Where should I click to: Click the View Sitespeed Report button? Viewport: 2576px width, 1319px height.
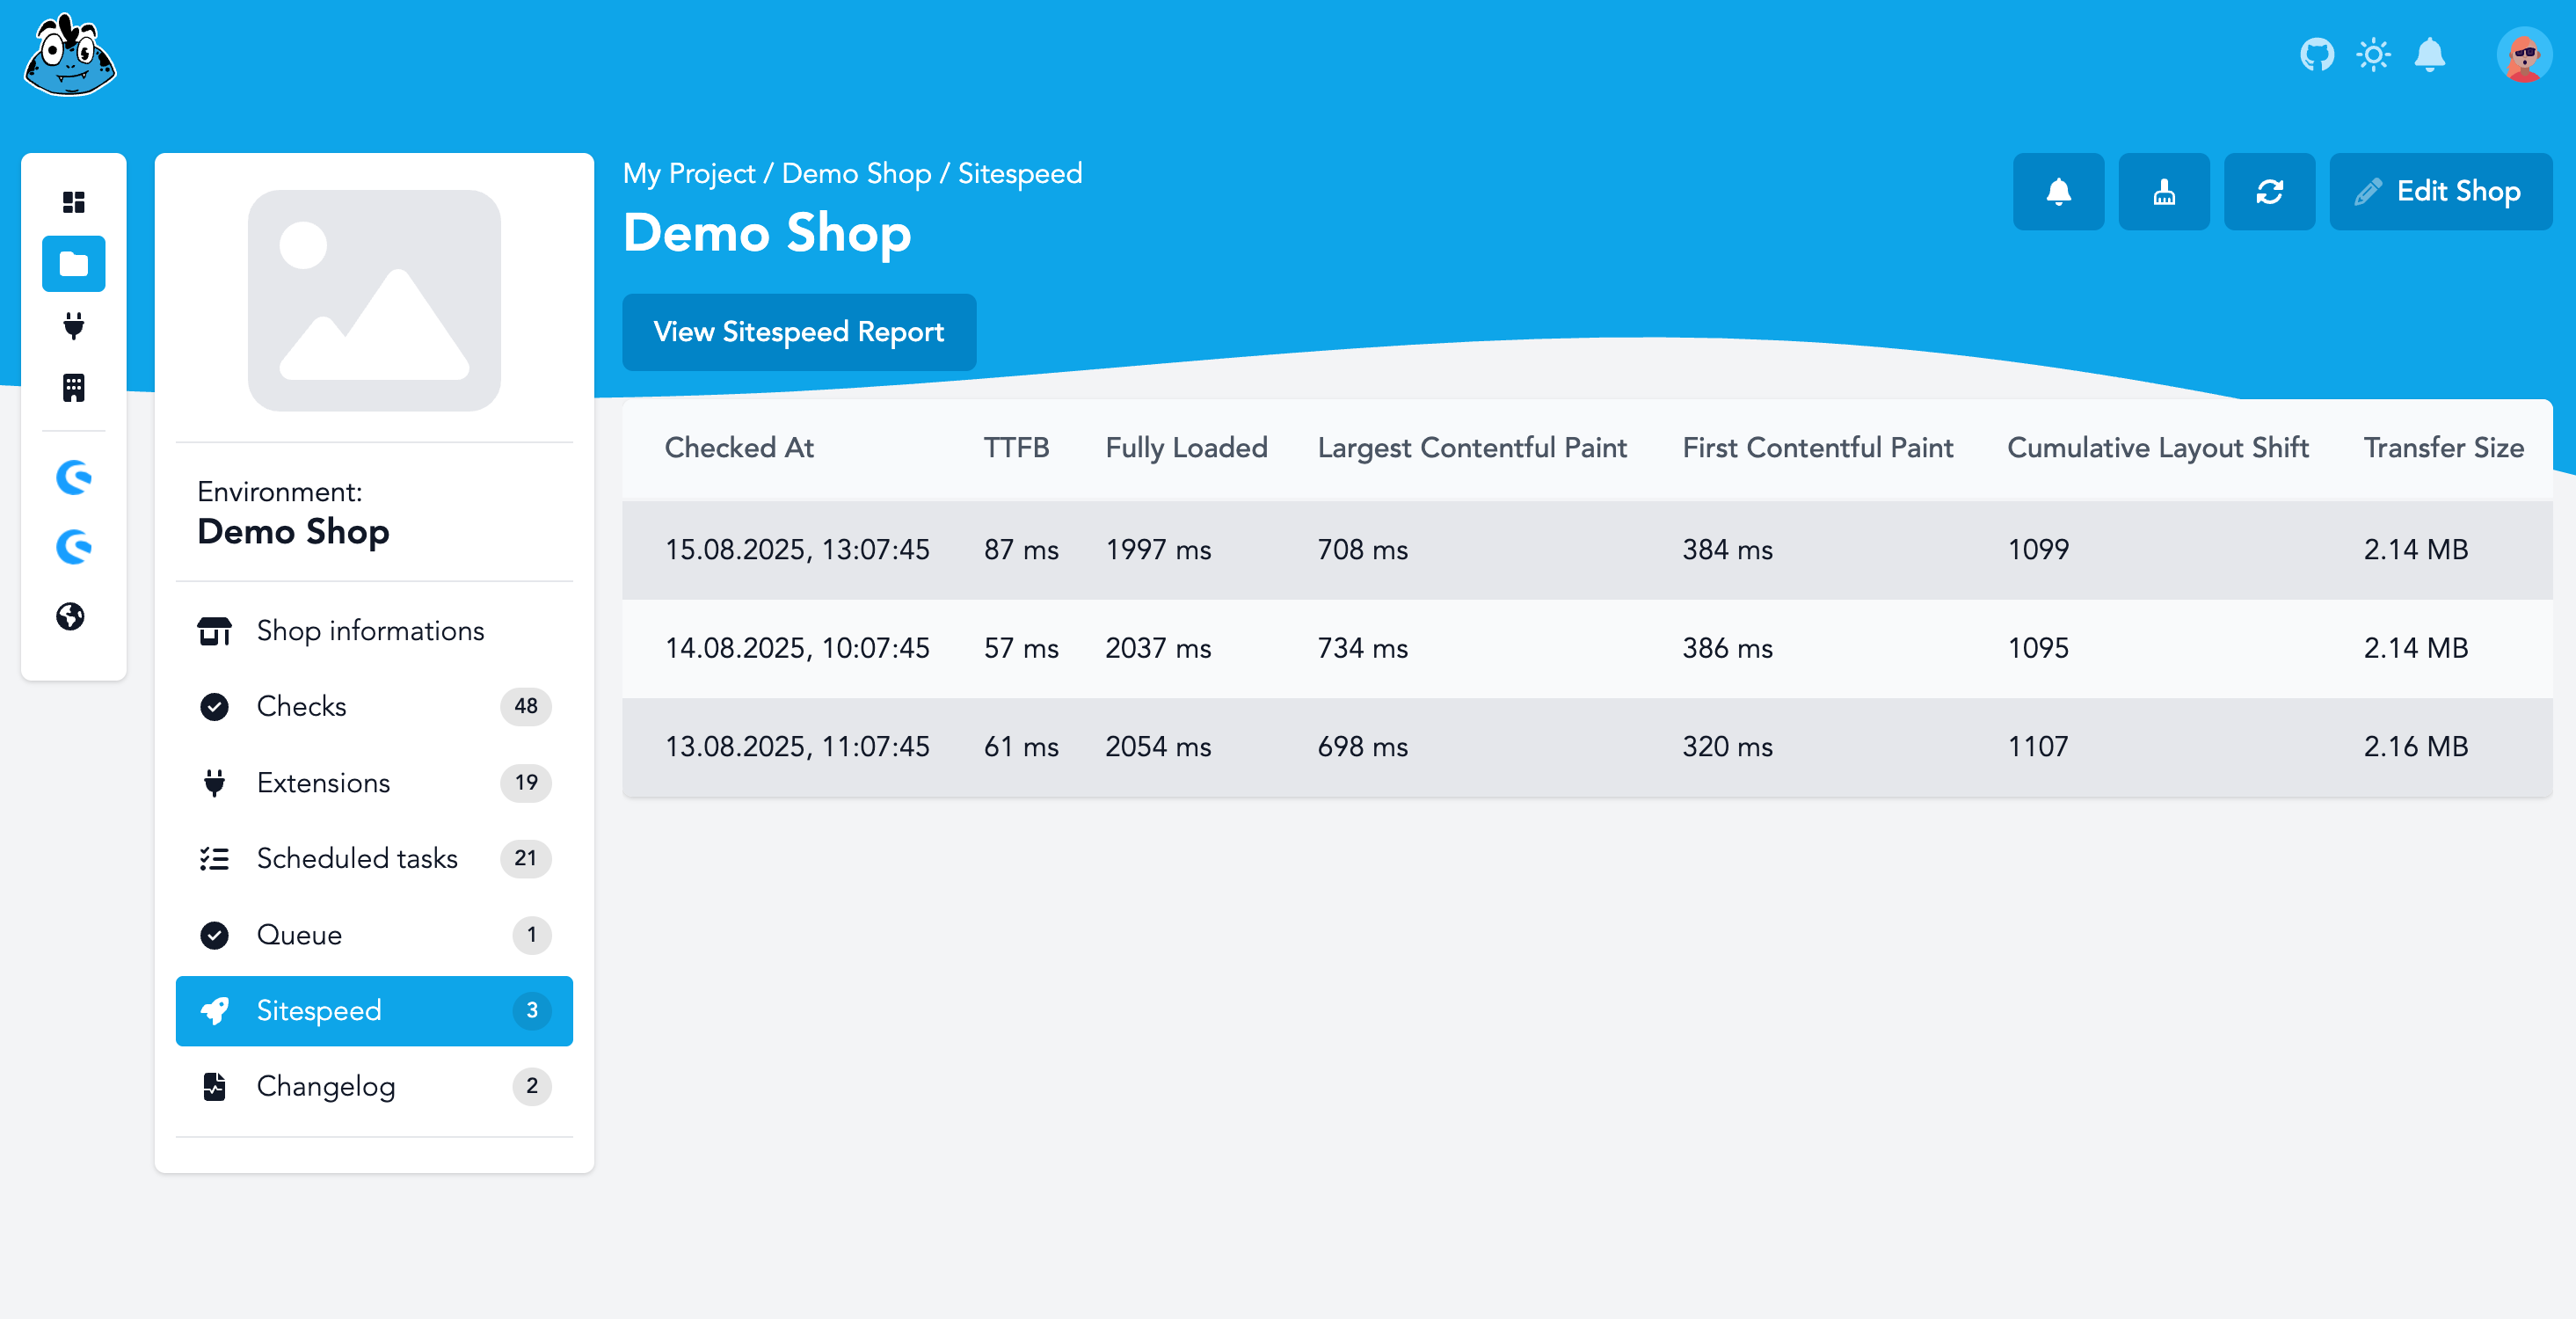point(798,332)
